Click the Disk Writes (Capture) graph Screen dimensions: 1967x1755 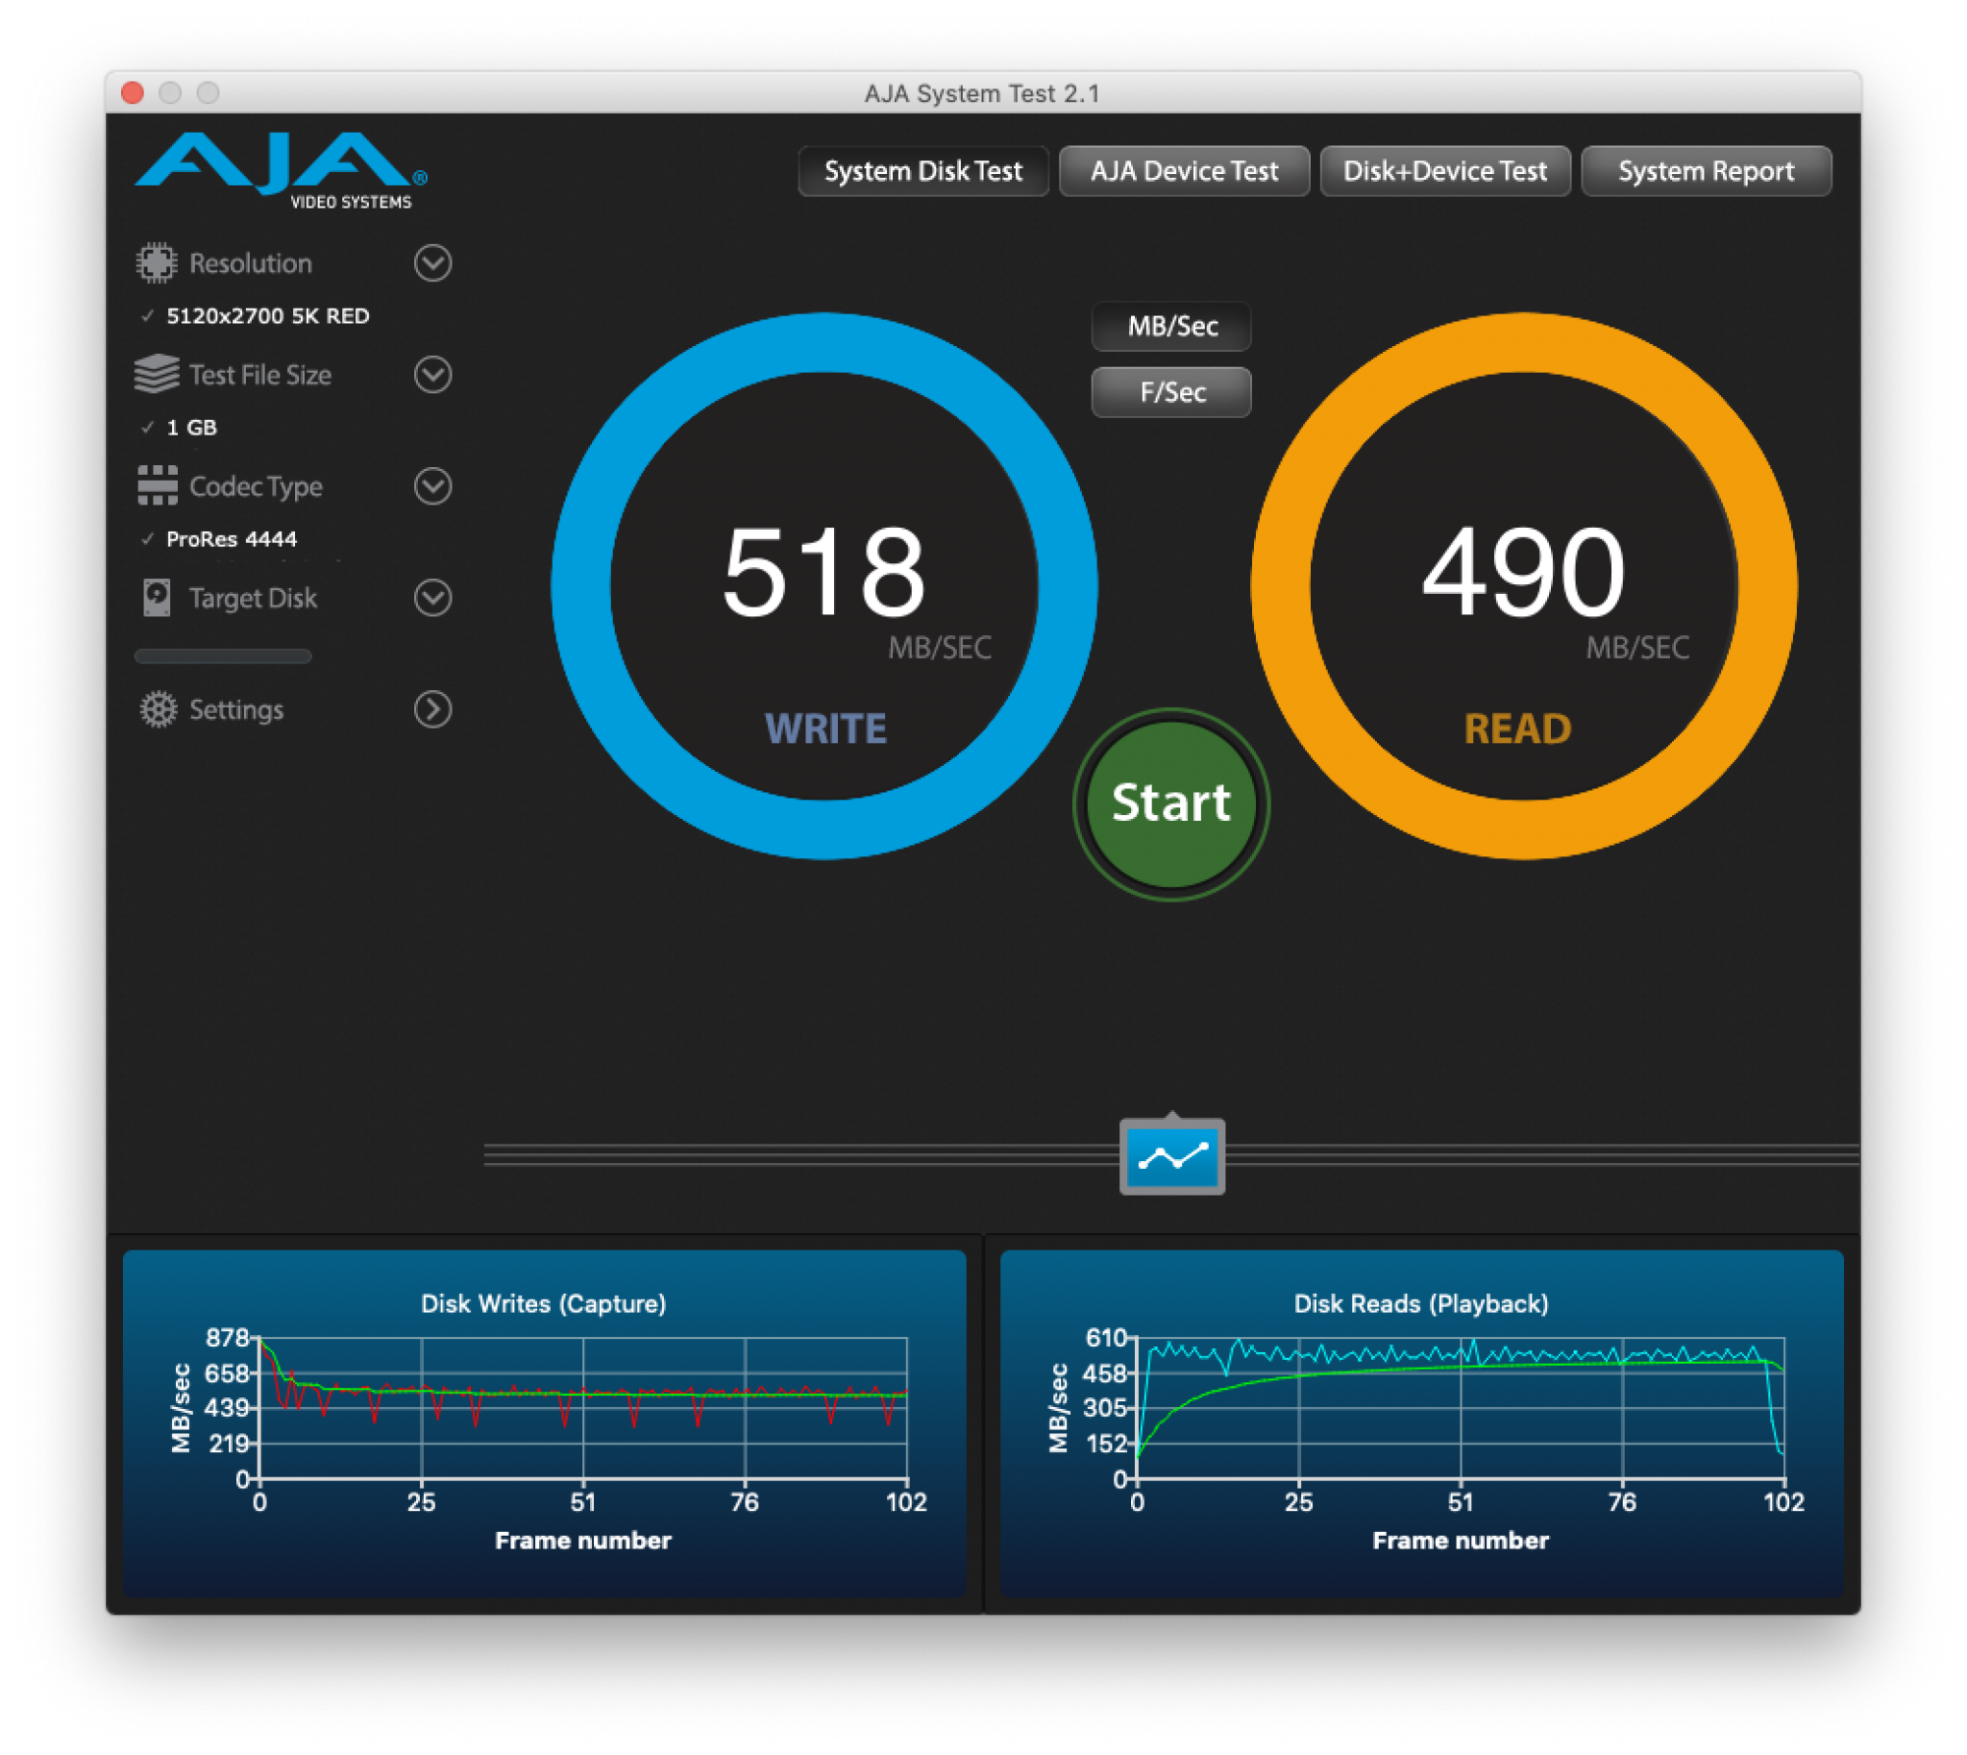pos(544,1424)
